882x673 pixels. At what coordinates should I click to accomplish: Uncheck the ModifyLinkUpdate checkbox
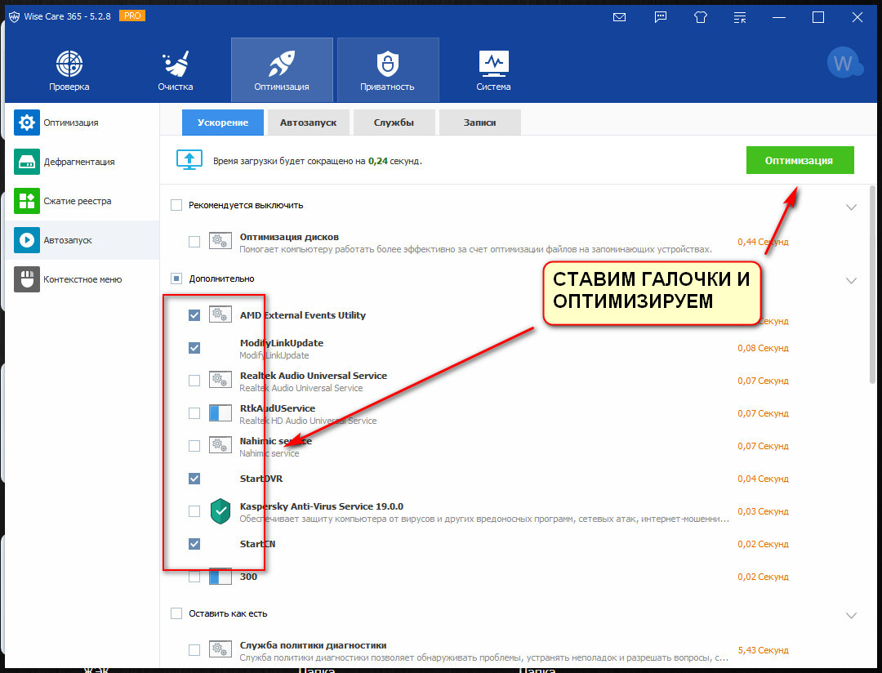coord(194,348)
